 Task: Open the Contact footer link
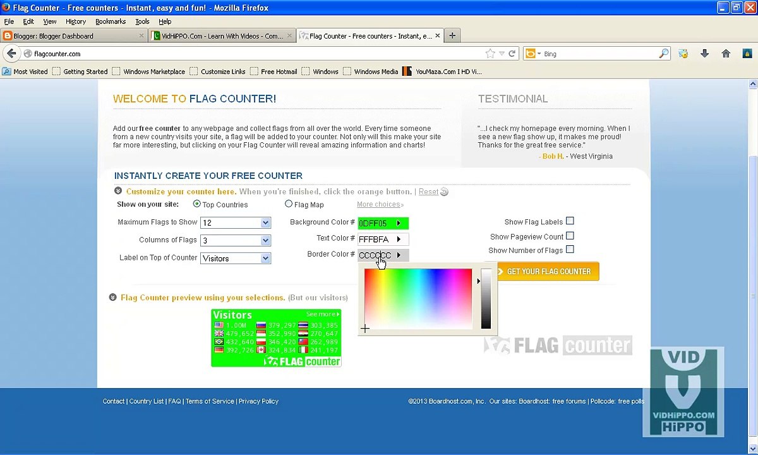coord(114,401)
